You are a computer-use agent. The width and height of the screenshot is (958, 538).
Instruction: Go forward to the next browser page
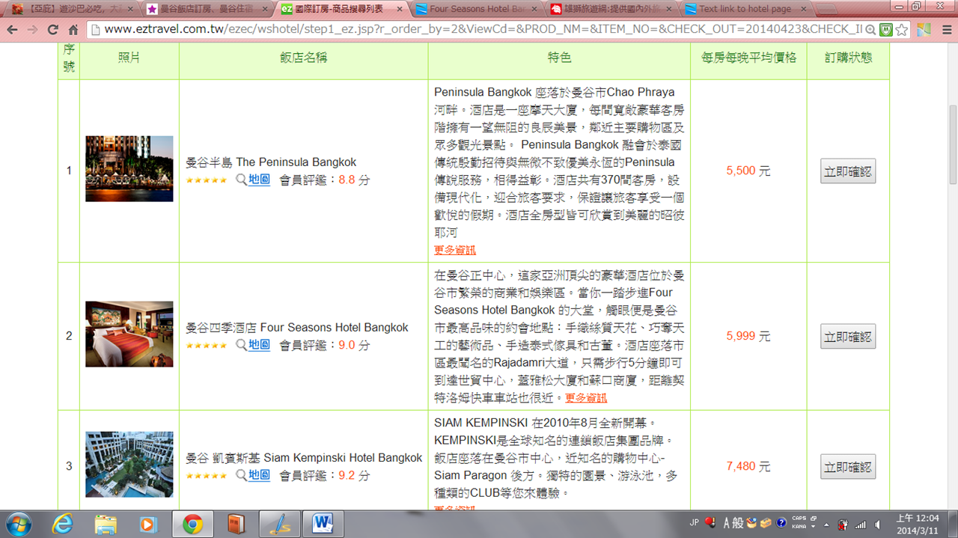point(32,30)
